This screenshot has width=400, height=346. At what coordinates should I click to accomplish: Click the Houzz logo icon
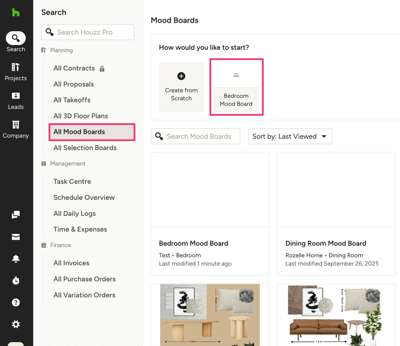click(x=16, y=12)
